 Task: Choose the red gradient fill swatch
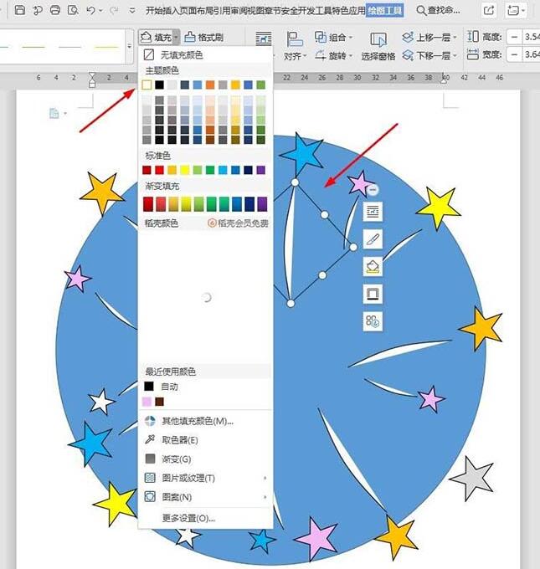(x=148, y=204)
